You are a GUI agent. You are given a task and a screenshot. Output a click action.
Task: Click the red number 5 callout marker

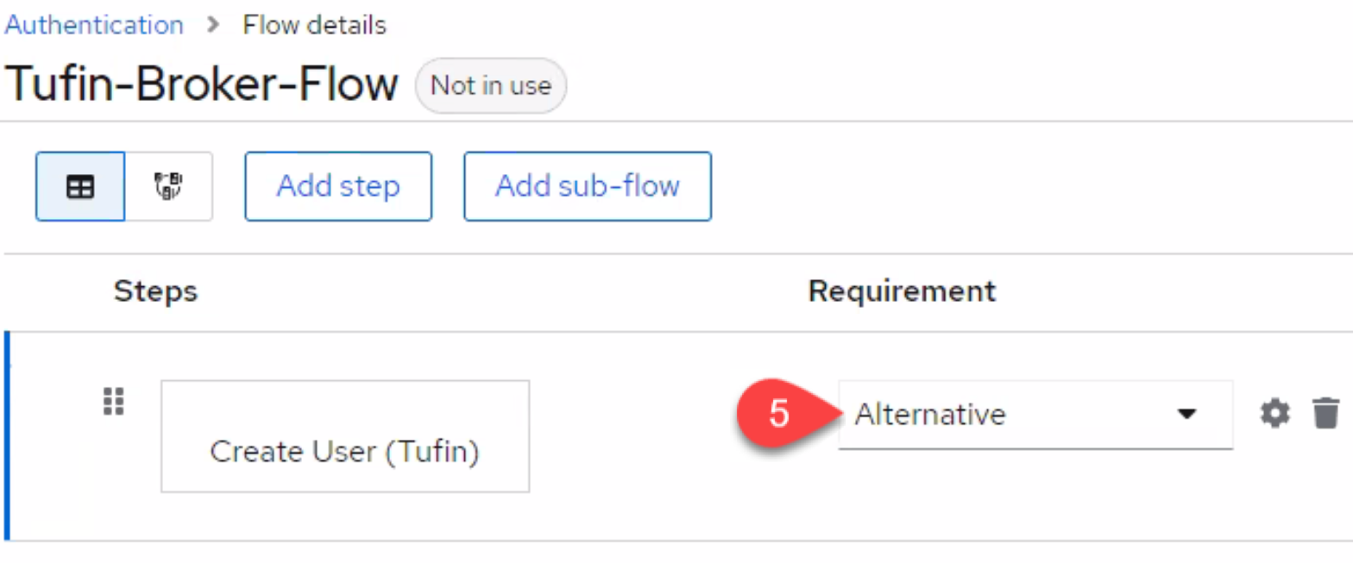tap(778, 414)
